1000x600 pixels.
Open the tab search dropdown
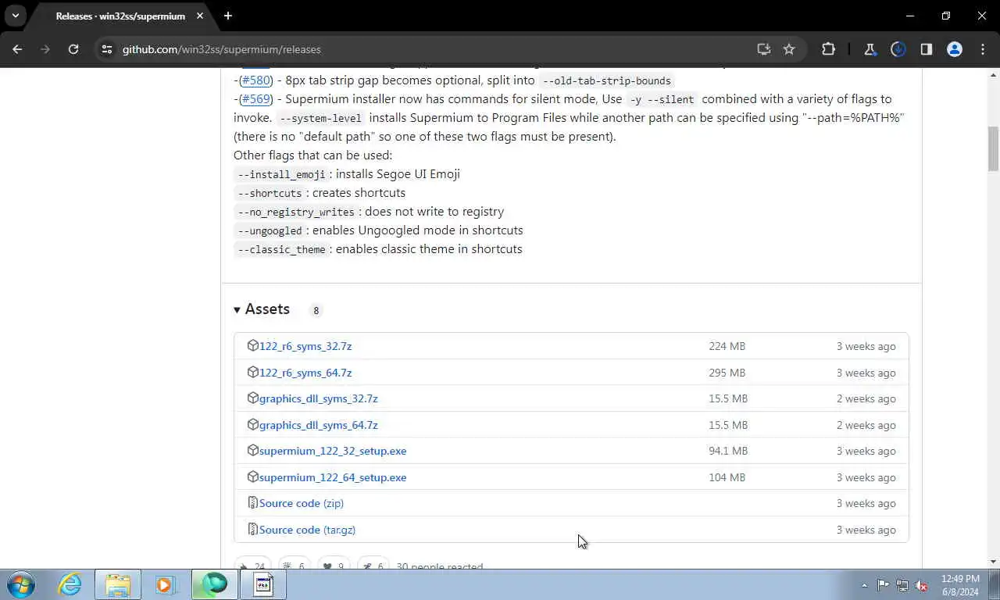(15, 16)
